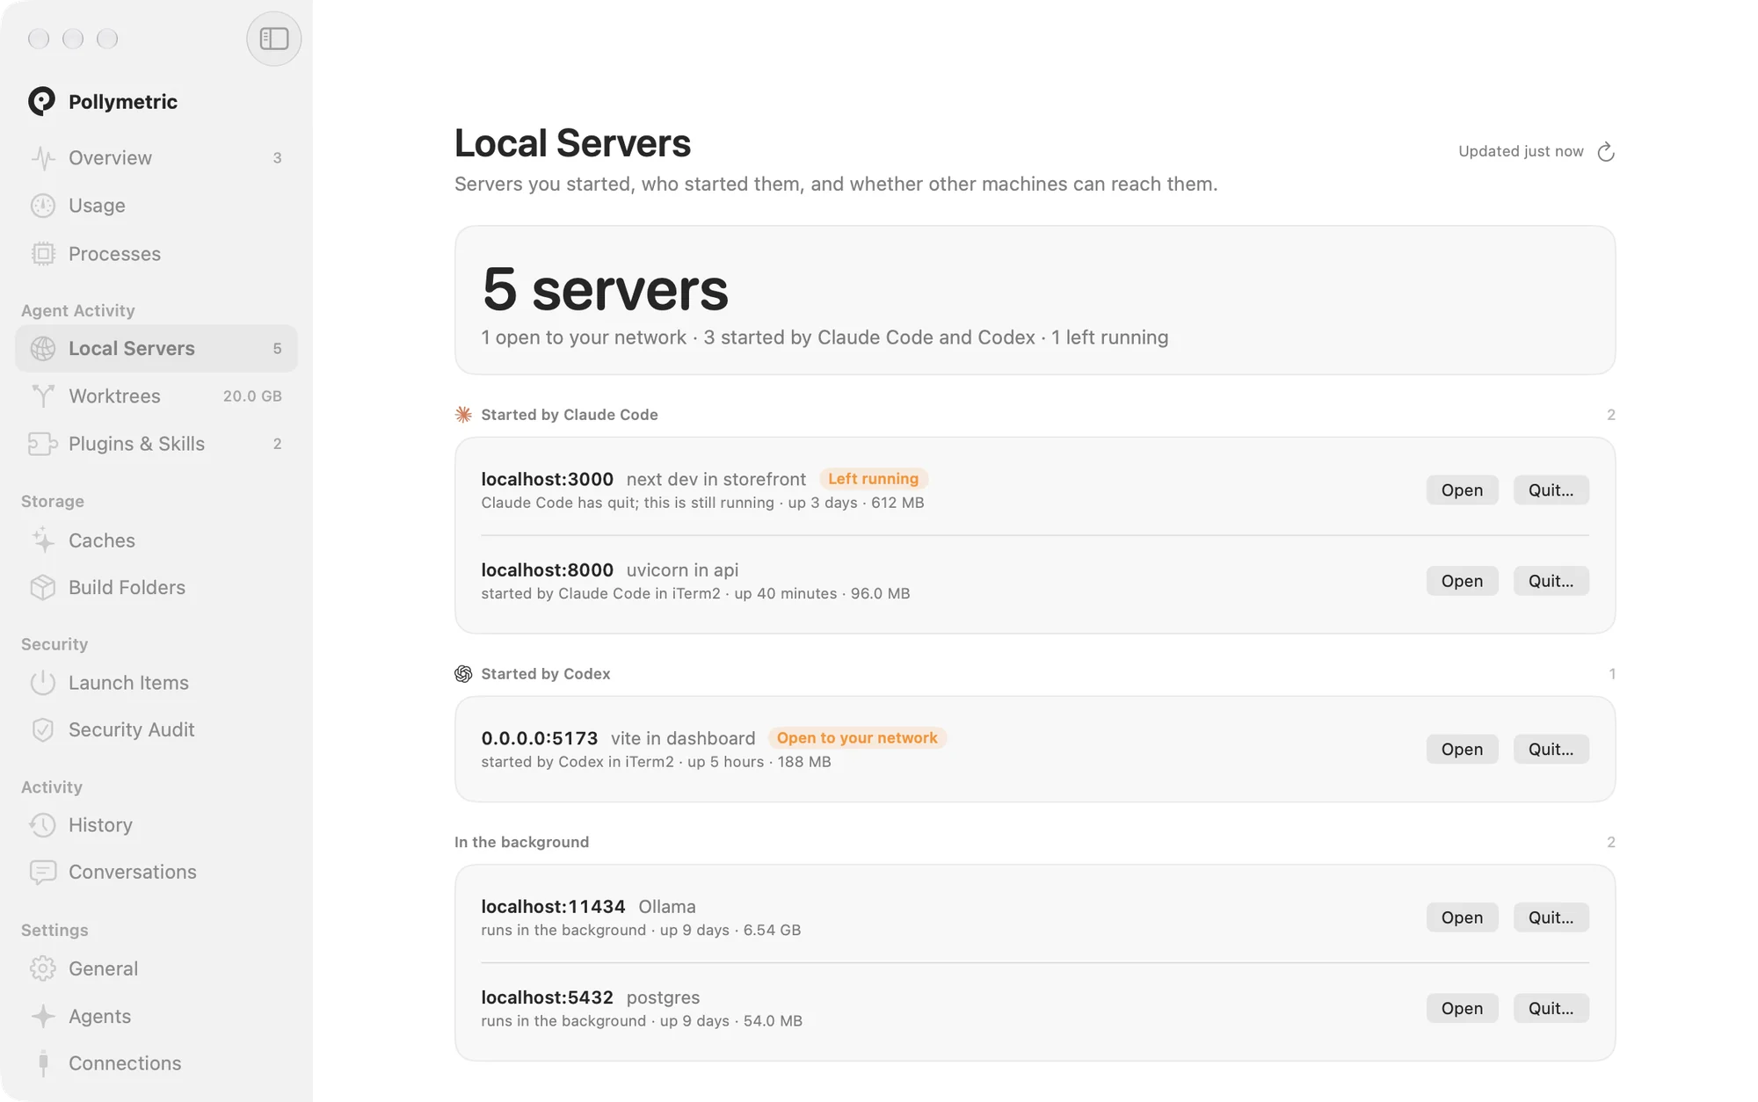Quit the Ollama background server
This screenshot has width=1758, height=1102.
(x=1551, y=917)
